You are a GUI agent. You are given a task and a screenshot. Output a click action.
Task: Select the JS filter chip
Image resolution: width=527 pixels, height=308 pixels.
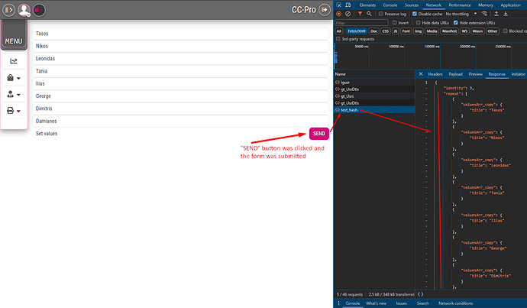tap(396, 31)
